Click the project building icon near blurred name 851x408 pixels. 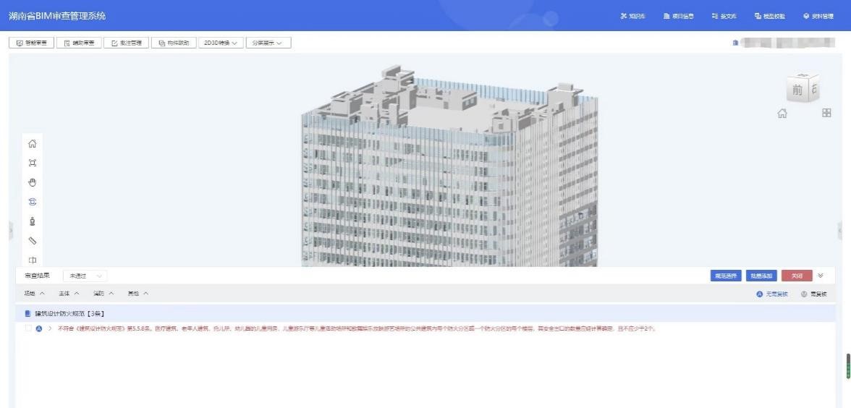click(735, 42)
